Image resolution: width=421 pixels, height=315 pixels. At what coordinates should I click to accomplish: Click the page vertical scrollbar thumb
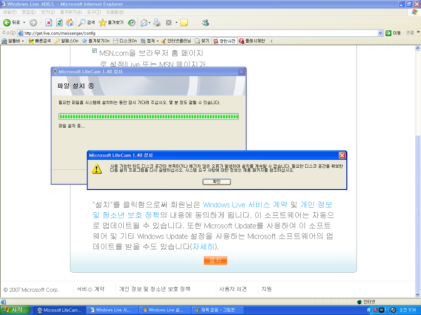coord(418,213)
